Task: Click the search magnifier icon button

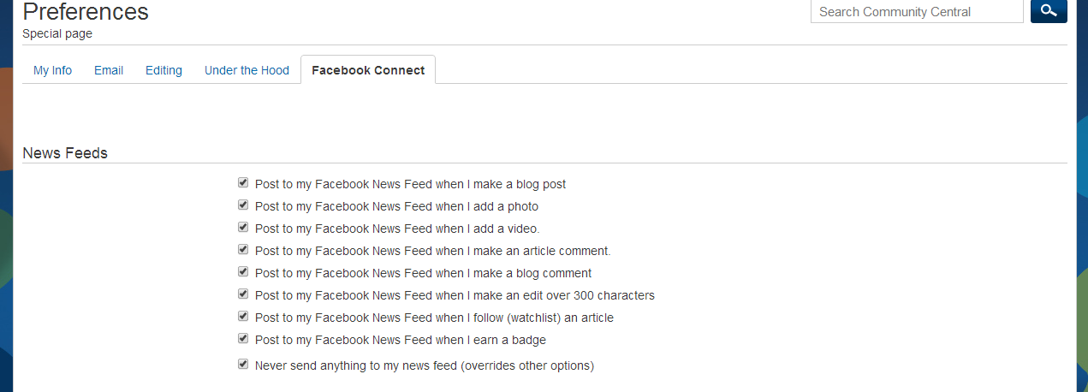Action: click(1049, 11)
